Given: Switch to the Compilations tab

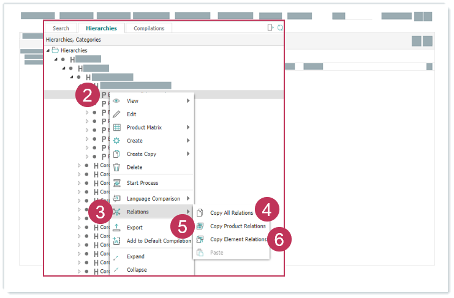Looking at the screenshot, I should (x=149, y=28).
